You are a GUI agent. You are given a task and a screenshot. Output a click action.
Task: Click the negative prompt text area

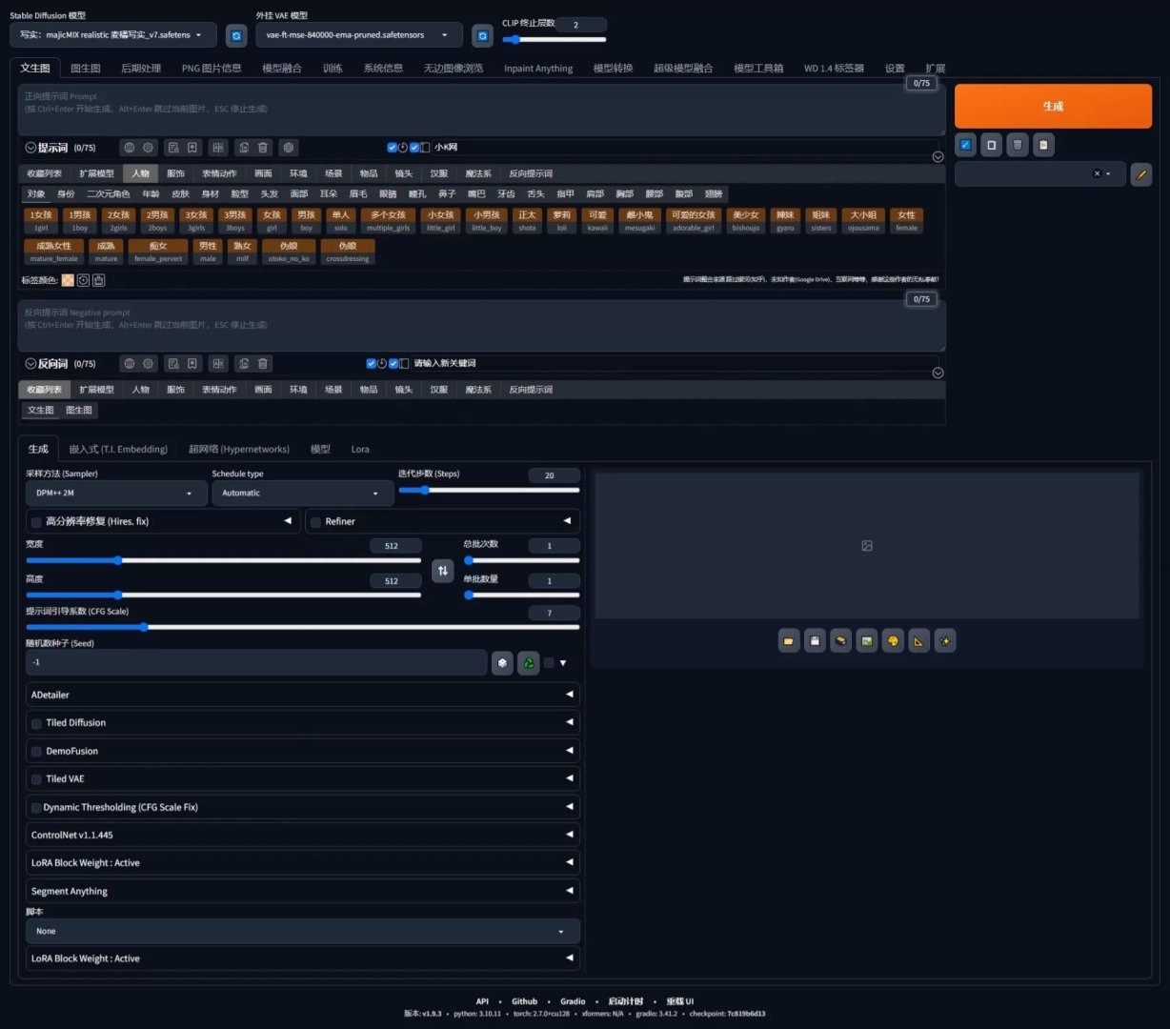tap(481, 327)
